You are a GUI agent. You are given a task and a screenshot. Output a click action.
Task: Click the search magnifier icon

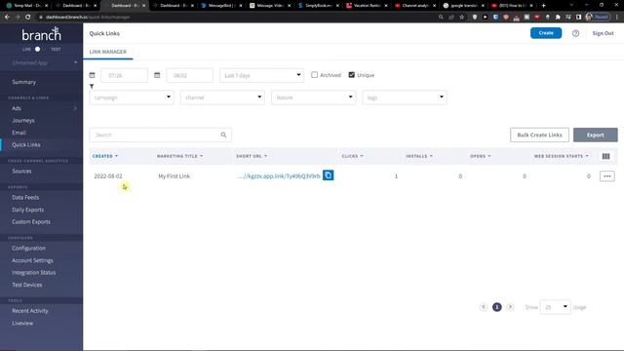pos(223,135)
